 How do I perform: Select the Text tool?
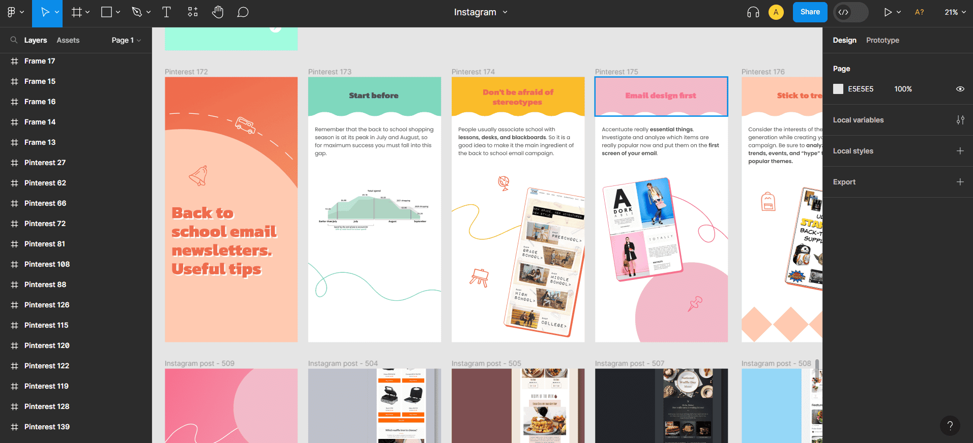(166, 12)
